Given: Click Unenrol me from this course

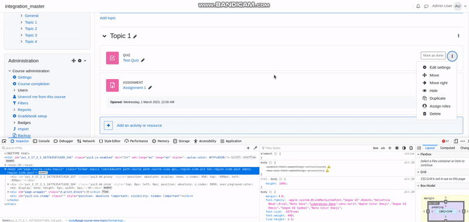Looking at the screenshot, I should pyautogui.click(x=42, y=97).
